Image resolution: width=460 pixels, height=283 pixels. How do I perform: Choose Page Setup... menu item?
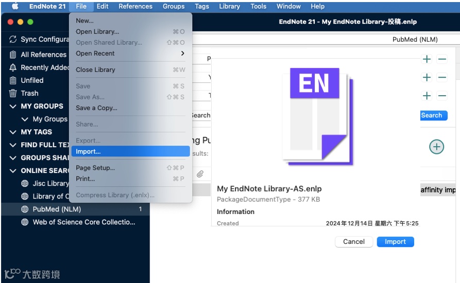[130, 168]
